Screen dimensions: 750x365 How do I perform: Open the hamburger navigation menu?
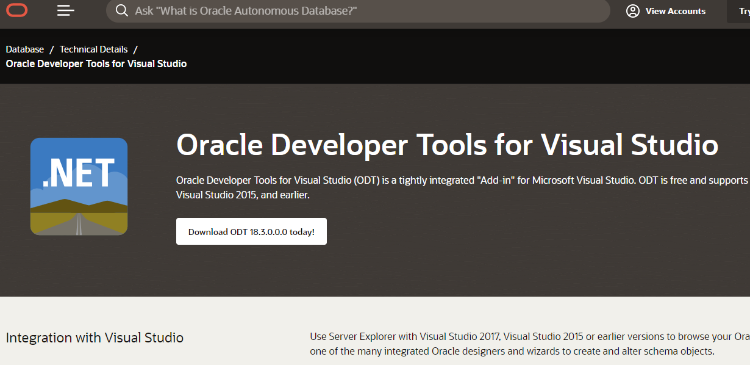66,10
